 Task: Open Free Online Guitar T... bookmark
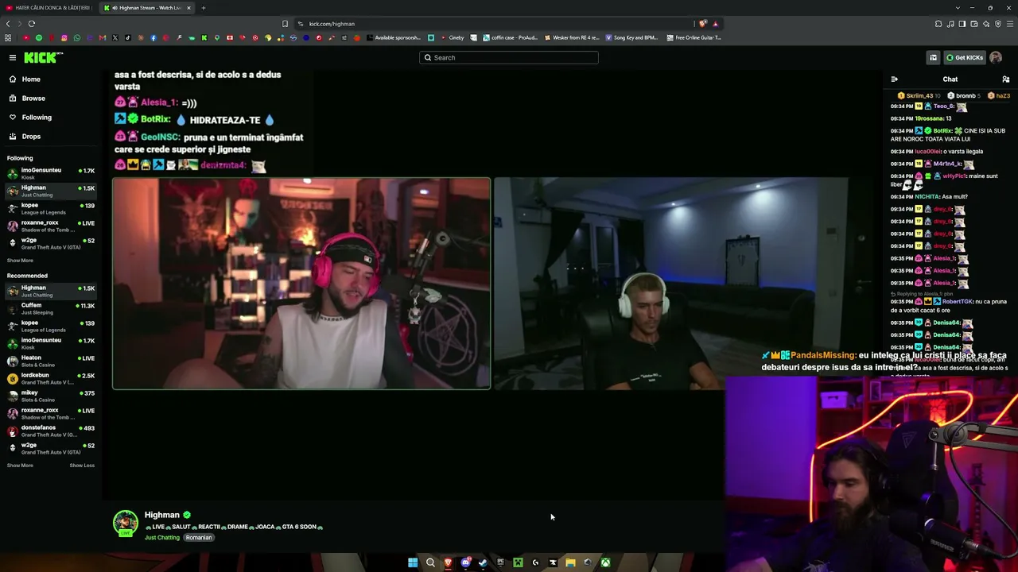pos(694,37)
